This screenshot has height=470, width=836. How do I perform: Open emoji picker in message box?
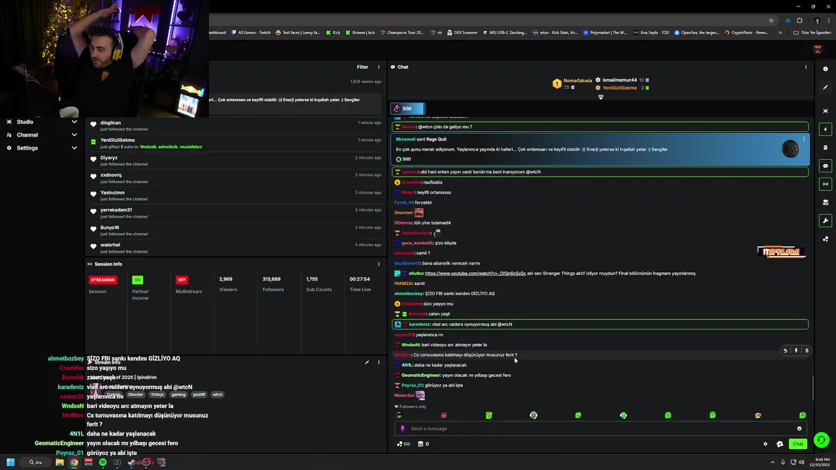coord(799,428)
